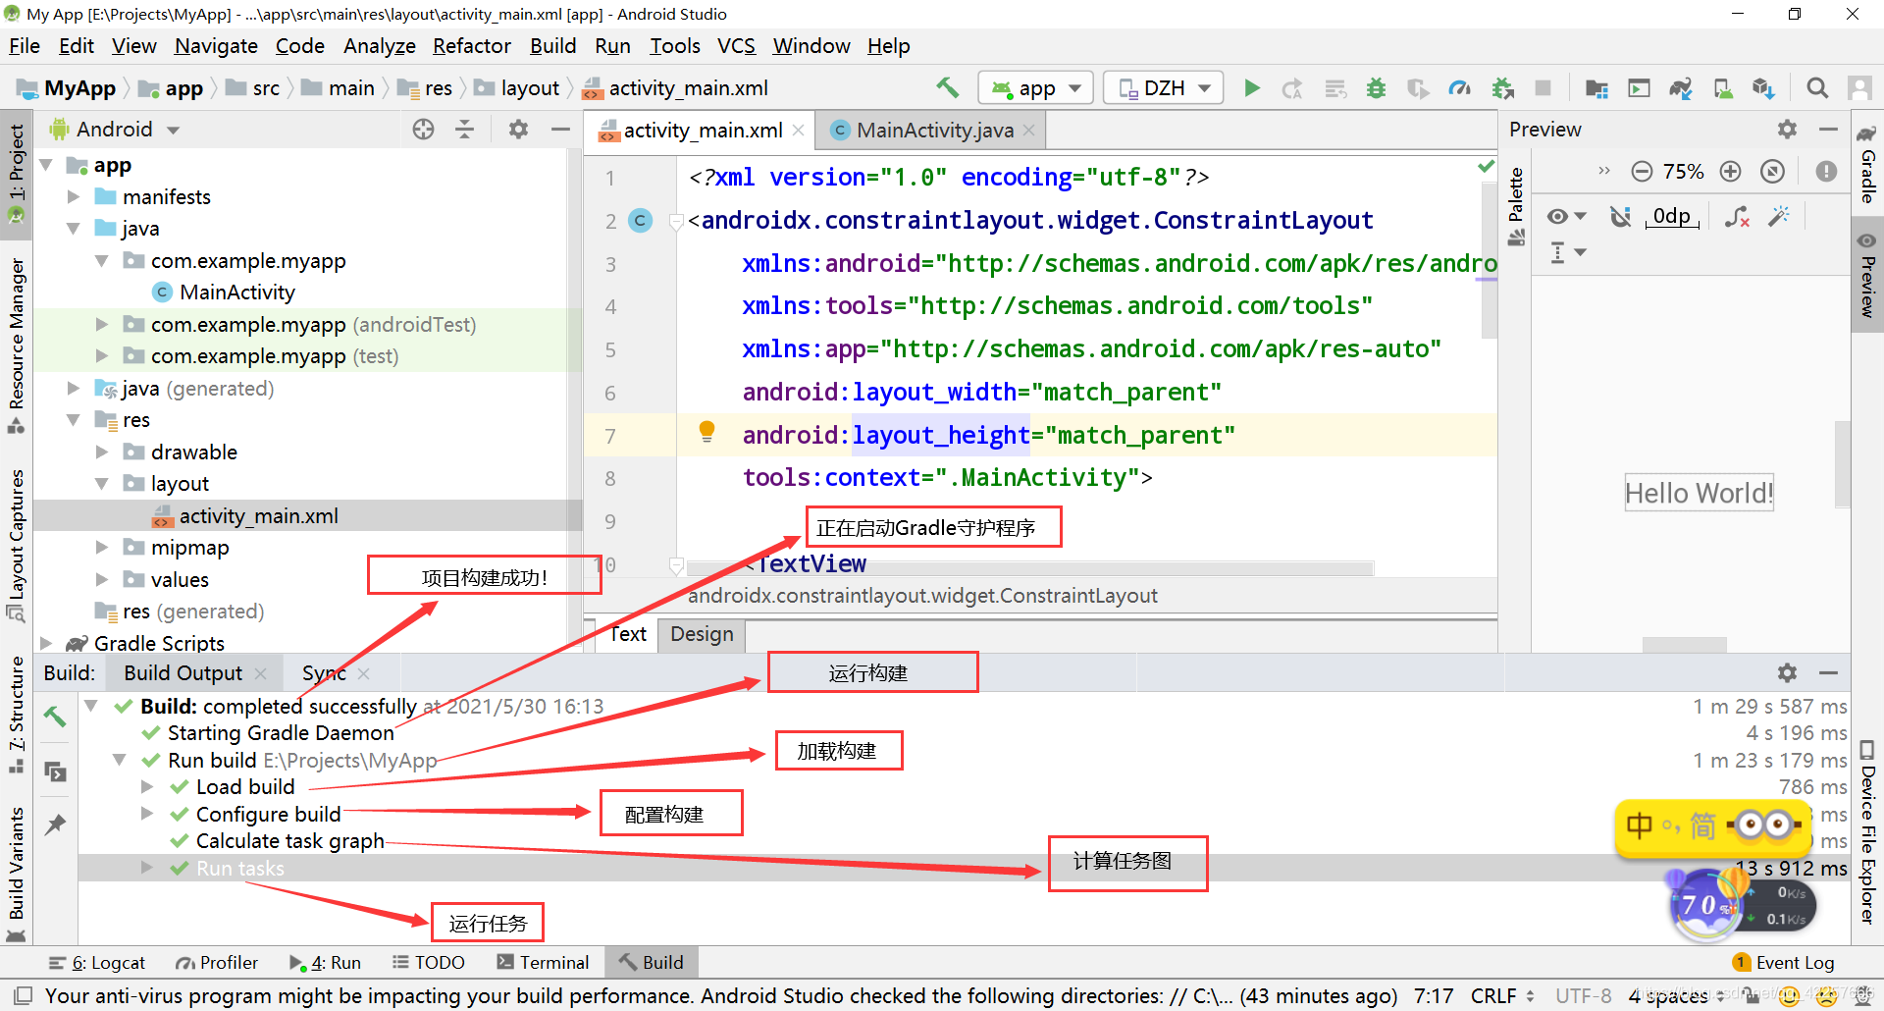Click the pin tab icon in Build panel

55,825
